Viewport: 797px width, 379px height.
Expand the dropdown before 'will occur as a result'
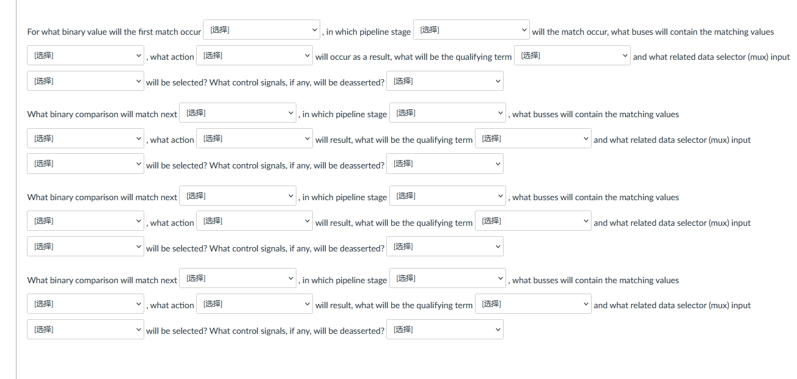[x=254, y=56]
